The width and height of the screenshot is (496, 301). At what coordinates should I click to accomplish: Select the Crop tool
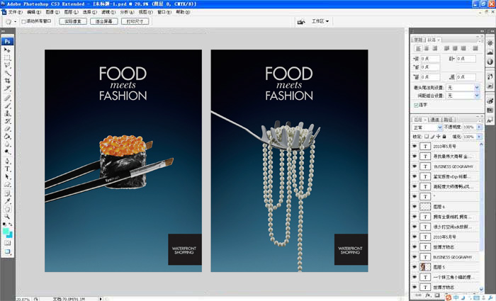pyautogui.click(x=8, y=81)
